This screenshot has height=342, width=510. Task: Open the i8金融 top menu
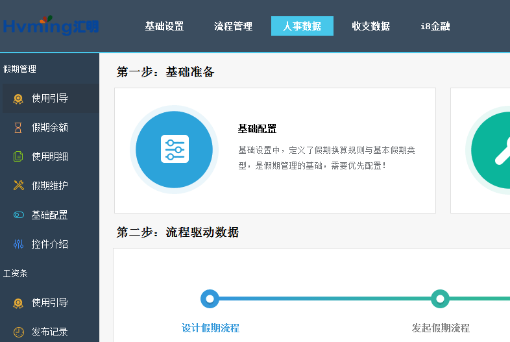(x=435, y=26)
